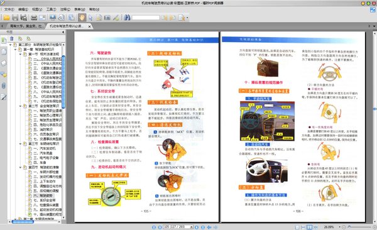377x230 pixels.
Task: Select bookmark 三、上下车动作
Action: coord(44,182)
